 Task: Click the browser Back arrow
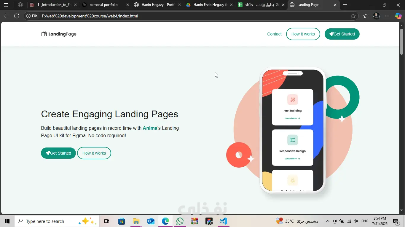click(6, 16)
